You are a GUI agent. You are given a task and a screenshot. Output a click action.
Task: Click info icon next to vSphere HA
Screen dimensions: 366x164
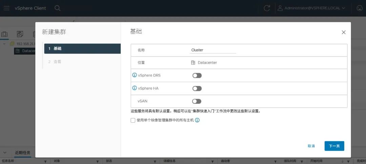[x=135, y=88]
